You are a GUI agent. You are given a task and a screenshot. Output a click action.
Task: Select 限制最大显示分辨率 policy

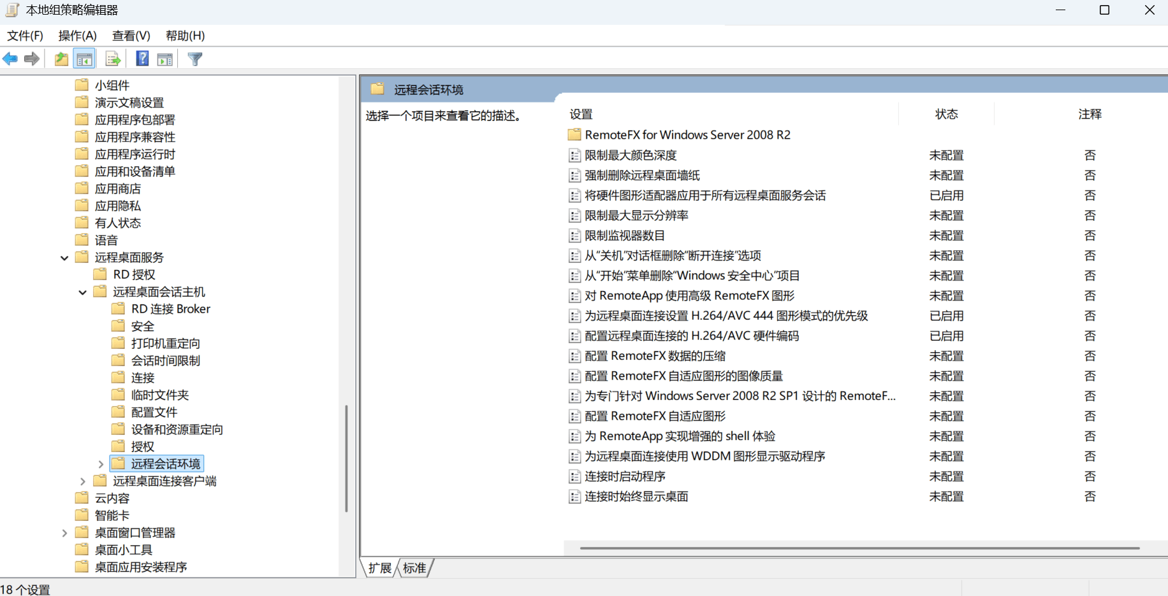coord(636,215)
